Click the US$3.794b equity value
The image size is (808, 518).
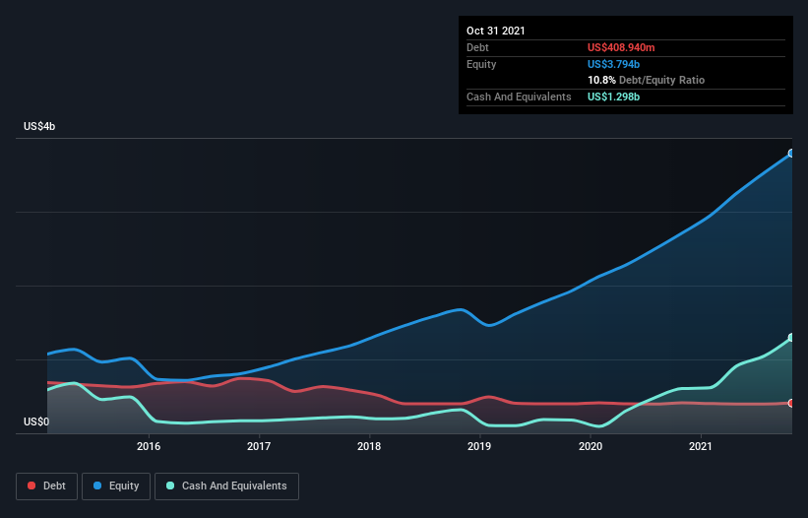click(x=613, y=64)
